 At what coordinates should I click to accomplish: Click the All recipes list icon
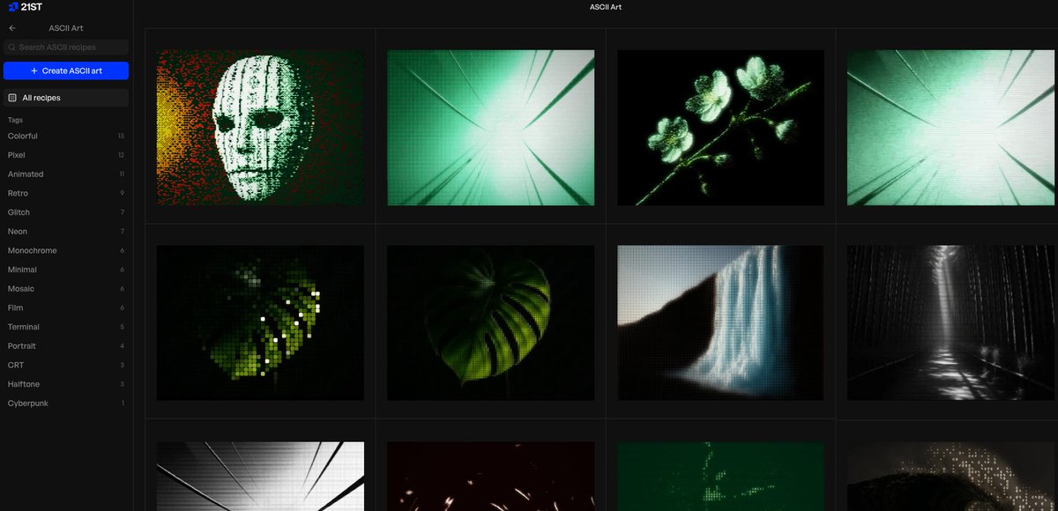[x=12, y=98]
